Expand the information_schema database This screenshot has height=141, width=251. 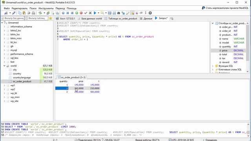point(4,27)
